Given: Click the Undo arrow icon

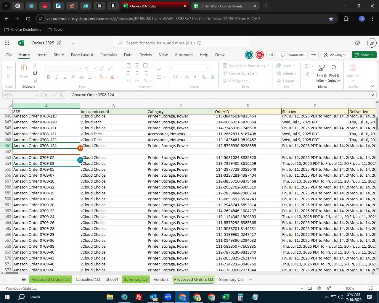Looking at the screenshot, I should click(x=9, y=68).
